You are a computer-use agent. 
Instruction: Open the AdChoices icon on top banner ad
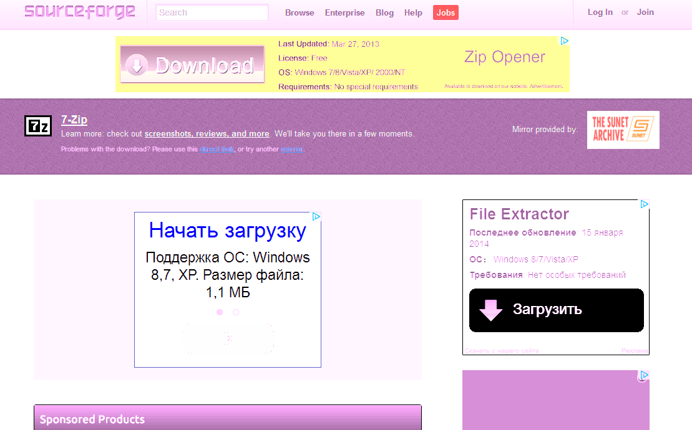coord(564,41)
